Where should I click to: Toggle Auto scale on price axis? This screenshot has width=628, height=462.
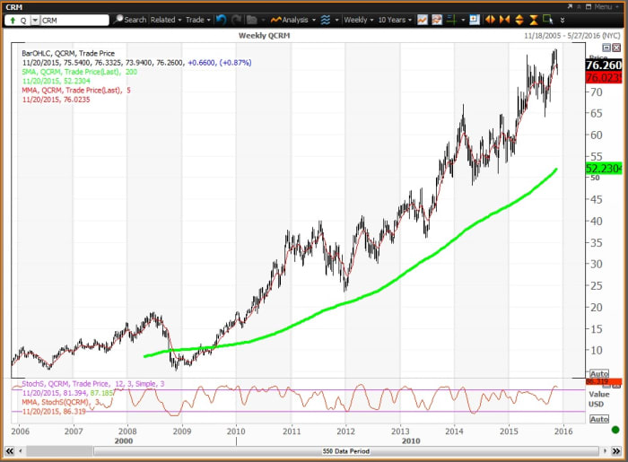[x=599, y=373]
